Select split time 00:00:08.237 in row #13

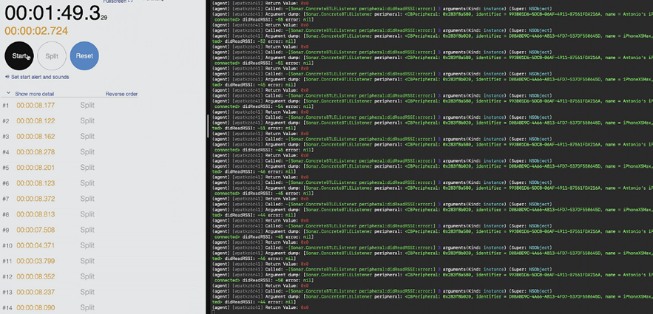click(35, 293)
